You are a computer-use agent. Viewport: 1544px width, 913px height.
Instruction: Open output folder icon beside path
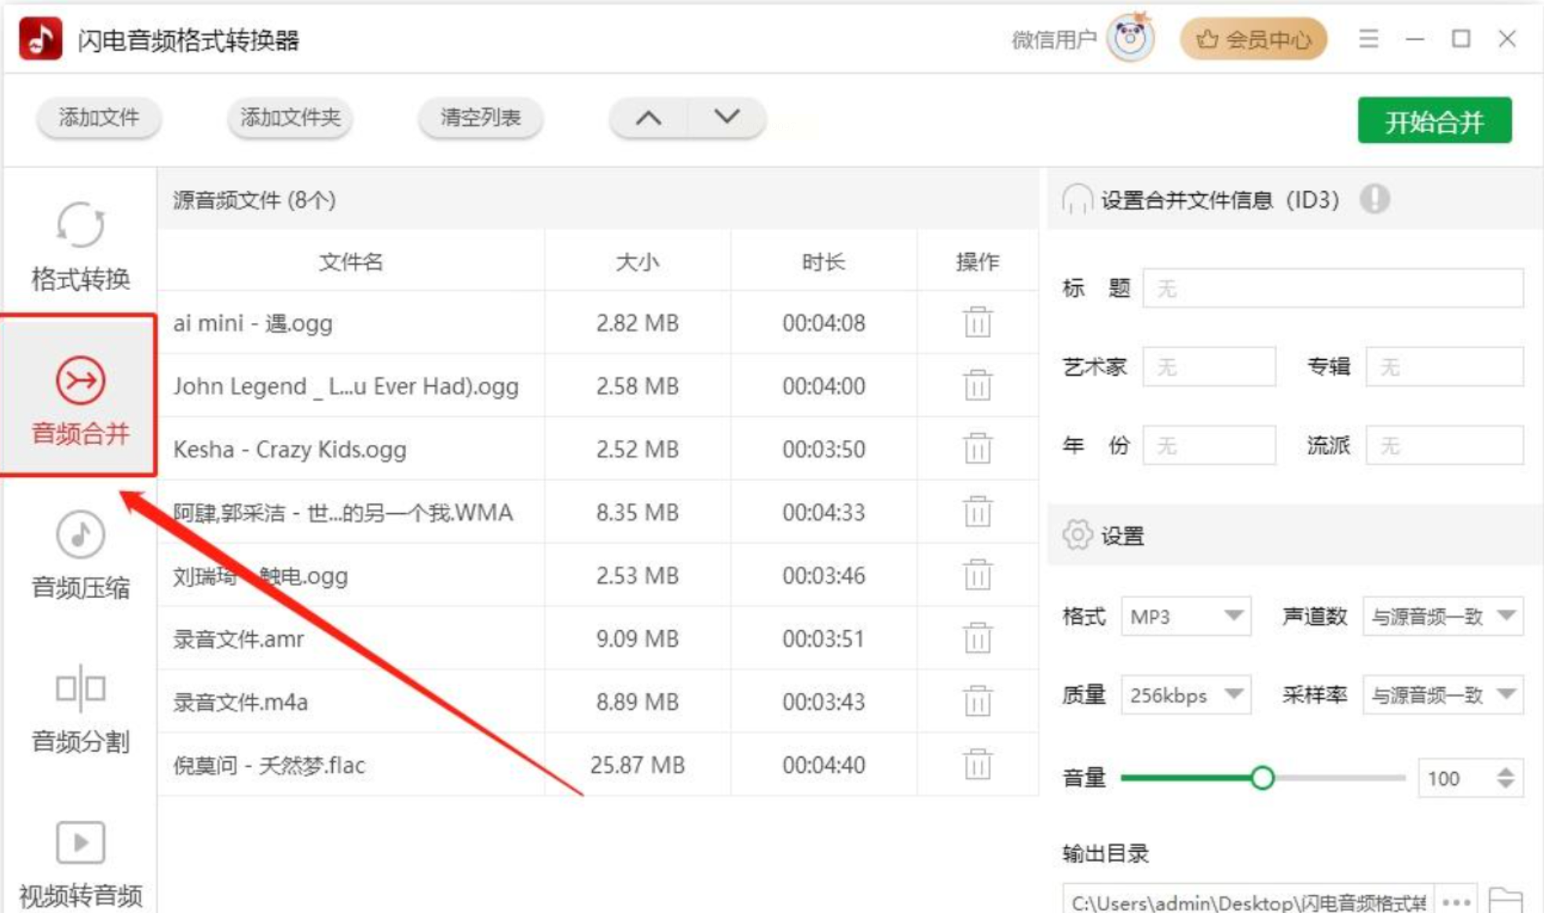tap(1505, 900)
